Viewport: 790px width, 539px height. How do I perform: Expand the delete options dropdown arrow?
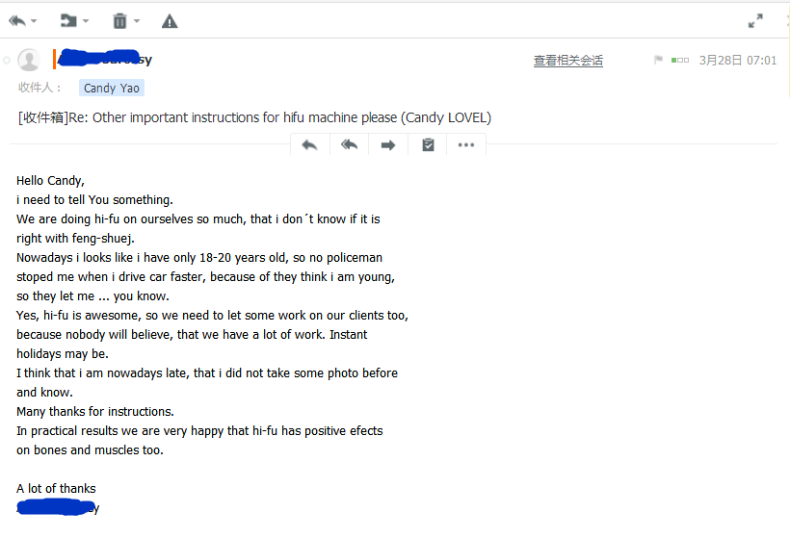click(137, 21)
